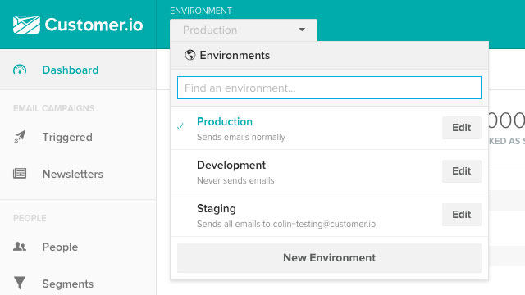Click the 'Sends emails normally' description

241,137
